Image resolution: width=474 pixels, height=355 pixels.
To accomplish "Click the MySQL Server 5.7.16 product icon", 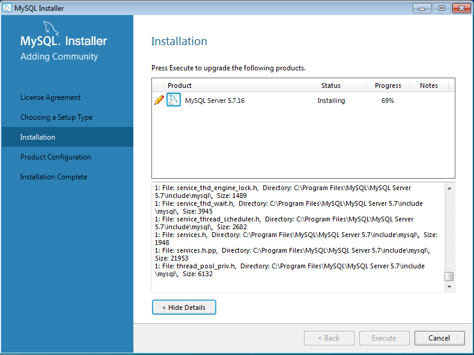I will pos(174,100).
